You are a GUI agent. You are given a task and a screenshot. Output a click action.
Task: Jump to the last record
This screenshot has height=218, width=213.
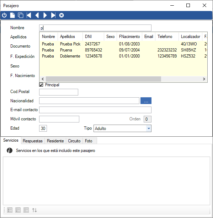point(53,15)
